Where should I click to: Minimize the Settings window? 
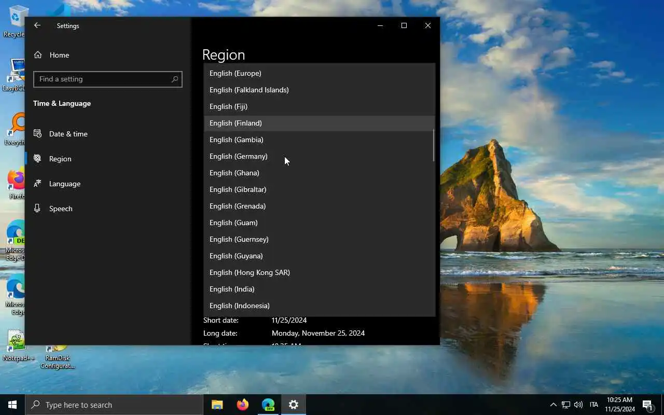tap(380, 25)
